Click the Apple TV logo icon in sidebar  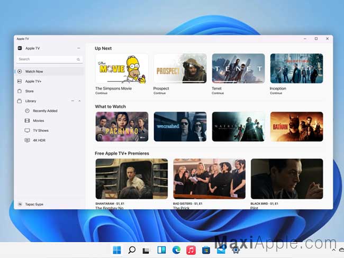tap(20, 48)
